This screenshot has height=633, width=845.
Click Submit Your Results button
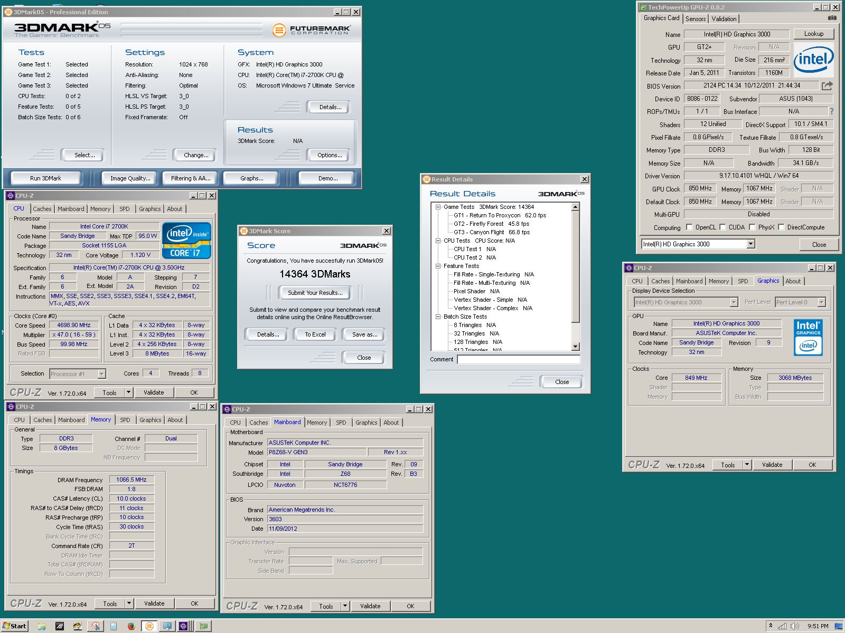tap(315, 293)
